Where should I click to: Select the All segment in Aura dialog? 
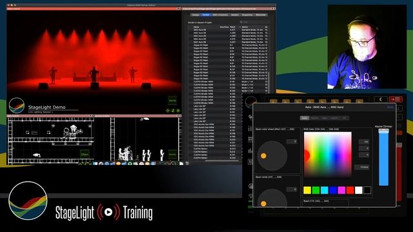tap(344, 118)
